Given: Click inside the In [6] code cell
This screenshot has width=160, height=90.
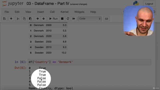Looking at the screenshot, I should pos(89,62).
